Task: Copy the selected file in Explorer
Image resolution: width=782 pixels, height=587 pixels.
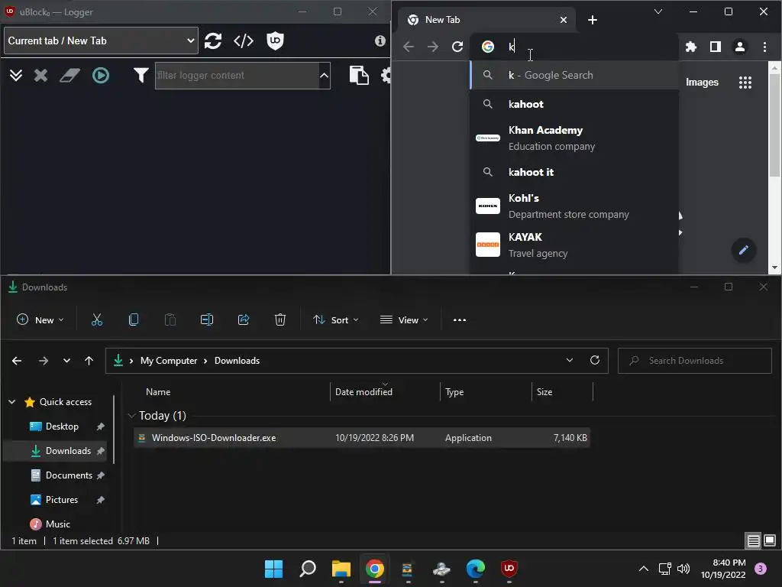Action: click(133, 320)
